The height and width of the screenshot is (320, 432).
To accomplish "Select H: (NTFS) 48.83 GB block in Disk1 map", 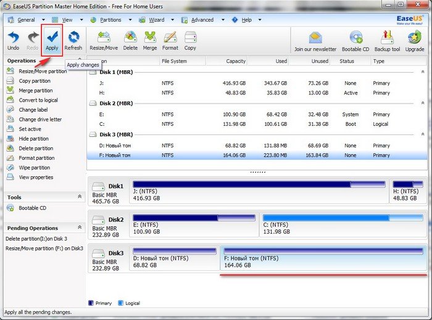I will click(x=408, y=192).
